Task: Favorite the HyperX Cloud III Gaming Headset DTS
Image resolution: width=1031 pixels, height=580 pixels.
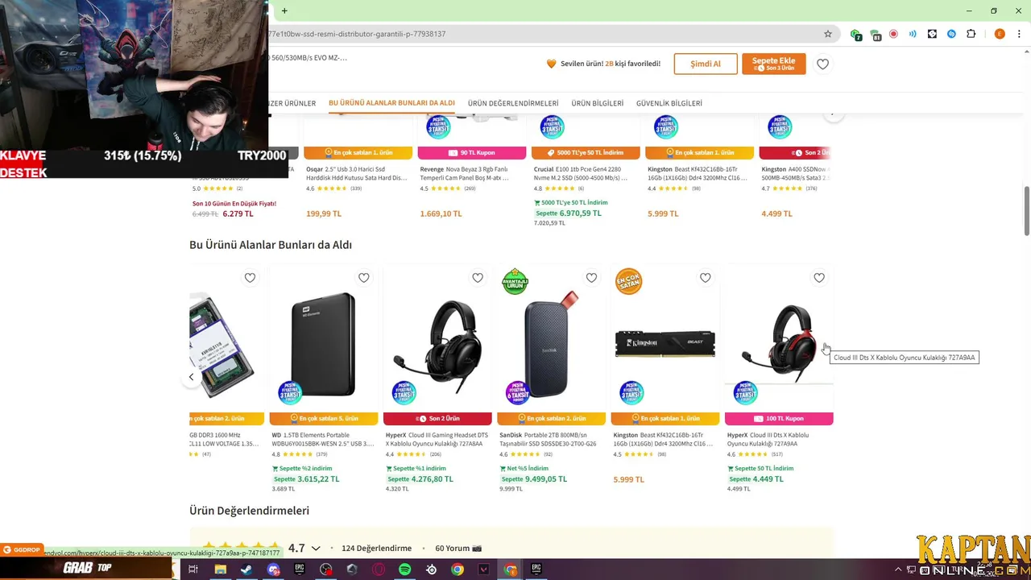Action: click(478, 278)
